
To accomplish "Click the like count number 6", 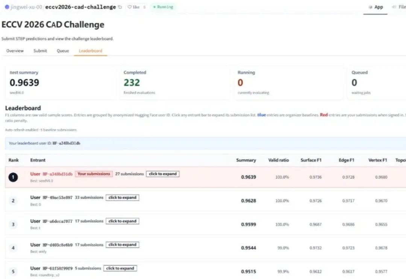I will 144,7.
